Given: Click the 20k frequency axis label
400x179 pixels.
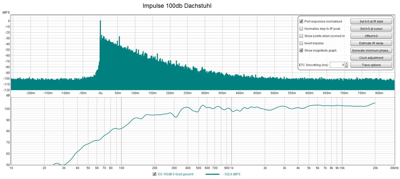Looking at the screenshot, I should tap(375, 168).
